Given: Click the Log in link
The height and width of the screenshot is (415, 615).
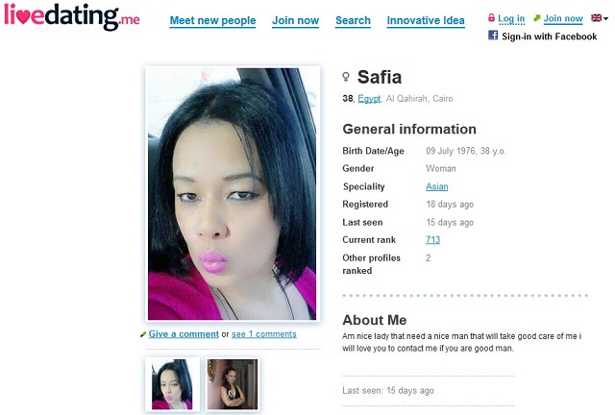Looking at the screenshot, I should (511, 18).
